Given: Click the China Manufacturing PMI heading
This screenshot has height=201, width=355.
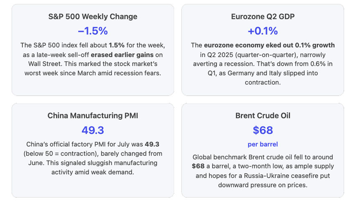Looking at the screenshot, I should pyautogui.click(x=92, y=116).
